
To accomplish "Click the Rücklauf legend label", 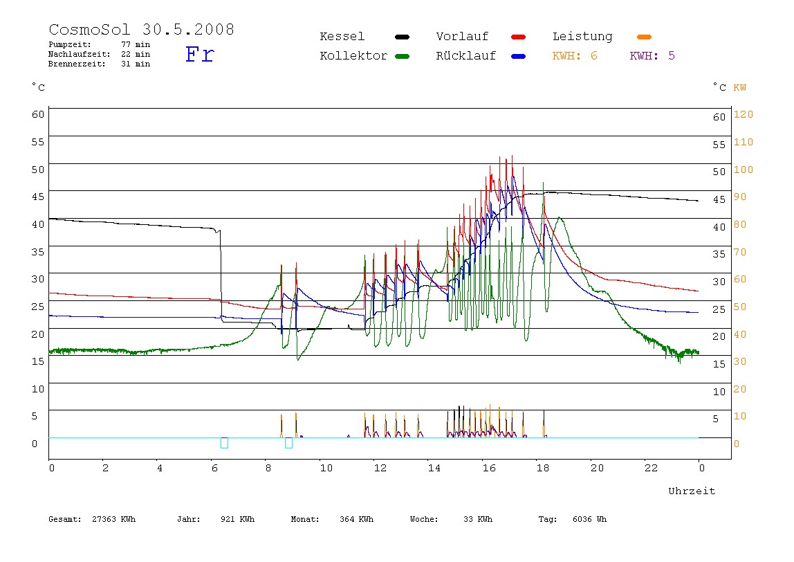I will [x=466, y=56].
